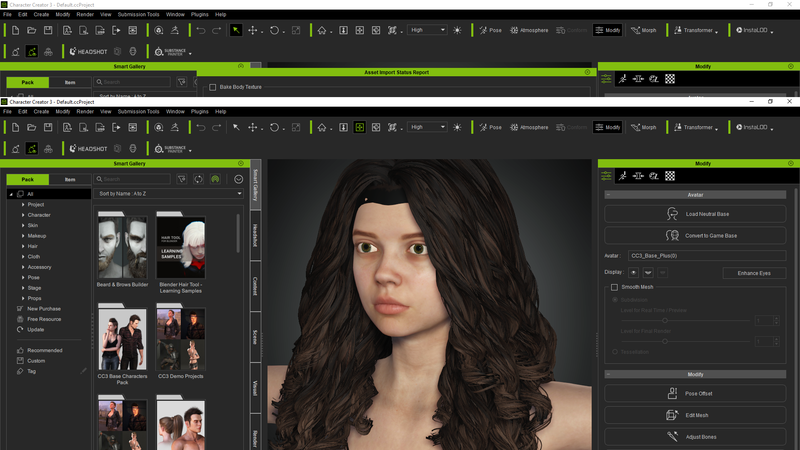Click the Enhance Eyes button
Image resolution: width=800 pixels, height=450 pixels.
point(754,273)
